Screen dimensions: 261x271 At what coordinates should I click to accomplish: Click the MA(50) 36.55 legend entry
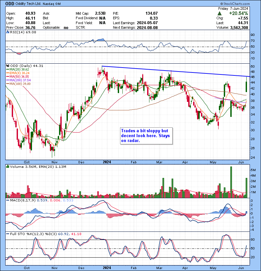(18, 77)
